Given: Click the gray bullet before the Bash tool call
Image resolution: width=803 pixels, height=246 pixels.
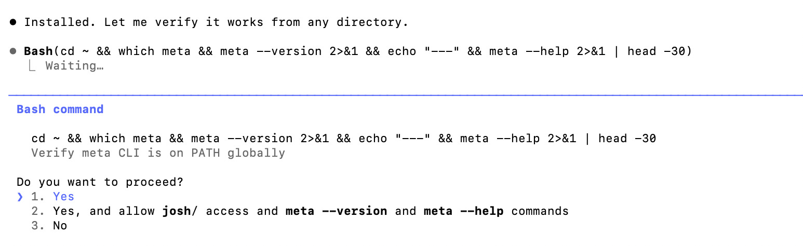Looking at the screenshot, I should click(13, 51).
